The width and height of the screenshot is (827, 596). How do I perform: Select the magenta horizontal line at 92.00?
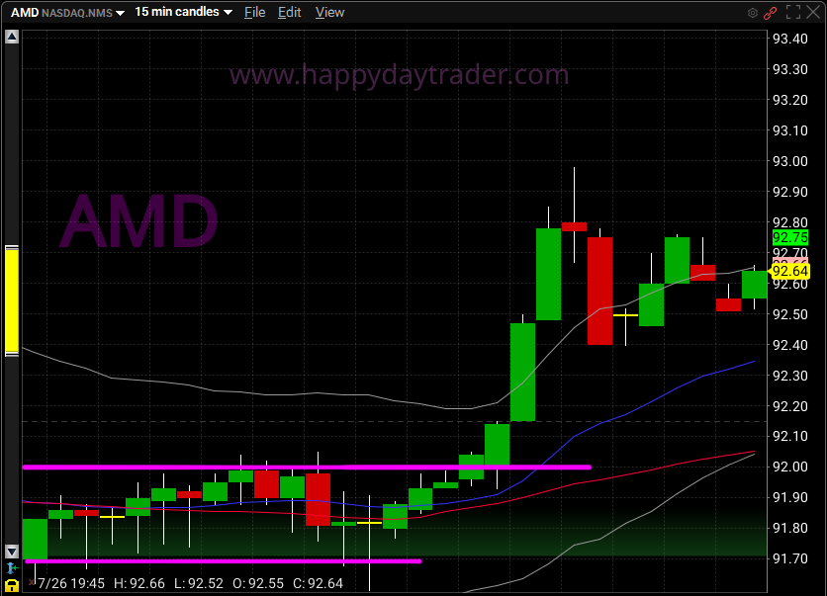pos(307,467)
